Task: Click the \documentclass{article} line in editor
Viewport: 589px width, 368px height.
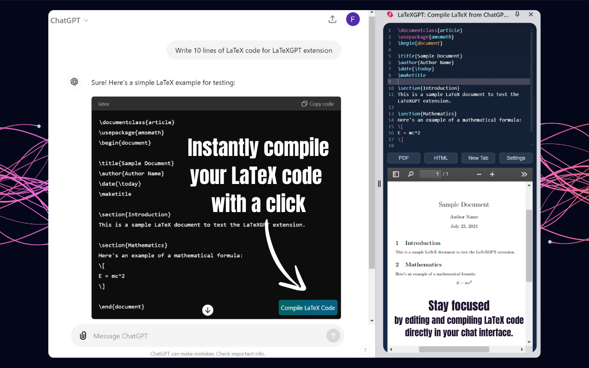Action: tap(430, 30)
